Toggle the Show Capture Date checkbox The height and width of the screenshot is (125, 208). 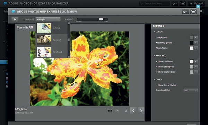point(157,72)
